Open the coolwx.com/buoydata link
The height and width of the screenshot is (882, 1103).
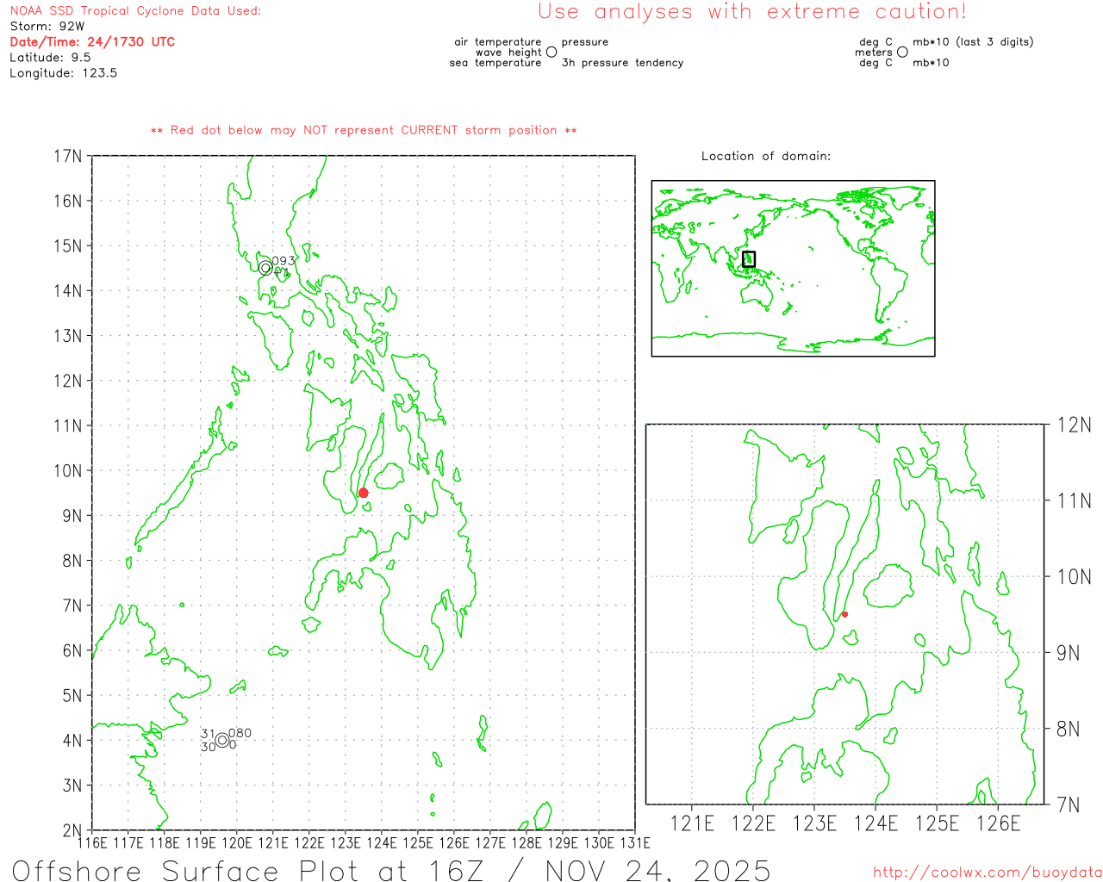click(987, 873)
